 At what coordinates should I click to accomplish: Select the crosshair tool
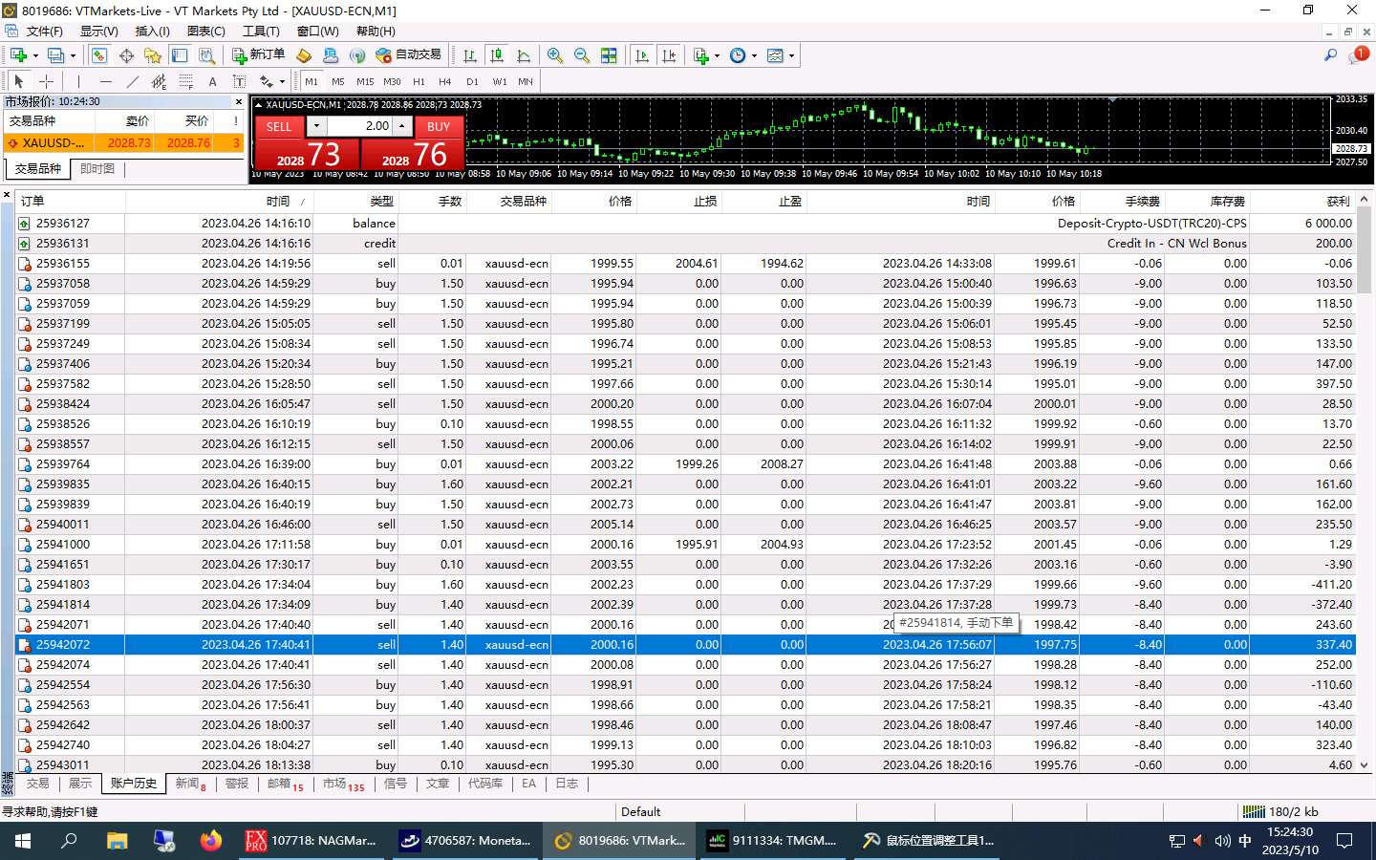point(46,81)
